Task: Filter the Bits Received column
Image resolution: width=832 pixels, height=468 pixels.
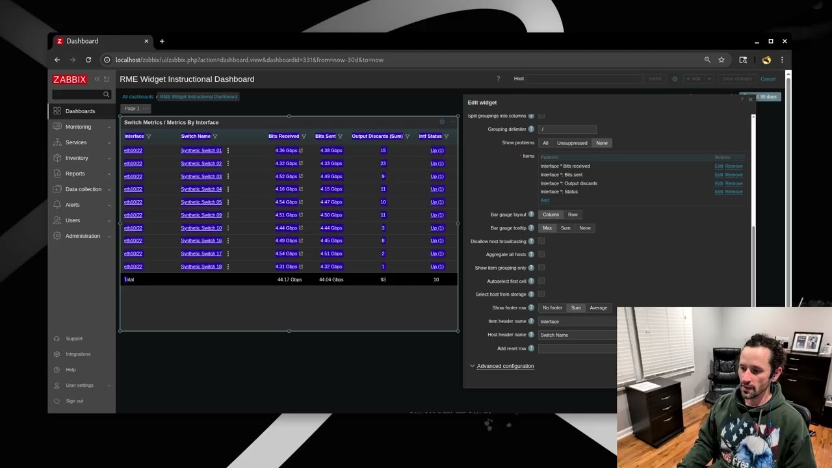Action: pos(304,136)
